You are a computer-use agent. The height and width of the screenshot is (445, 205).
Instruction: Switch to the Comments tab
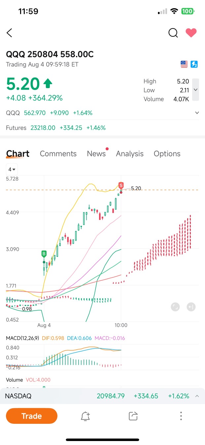pos(58,154)
